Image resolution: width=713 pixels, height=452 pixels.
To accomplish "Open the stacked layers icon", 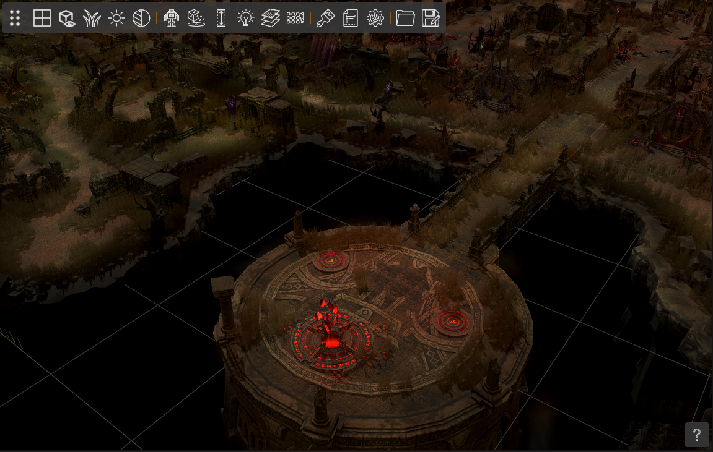I will 271,18.
